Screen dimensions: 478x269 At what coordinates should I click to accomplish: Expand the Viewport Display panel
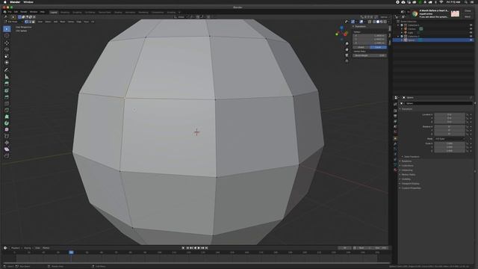click(x=410, y=184)
